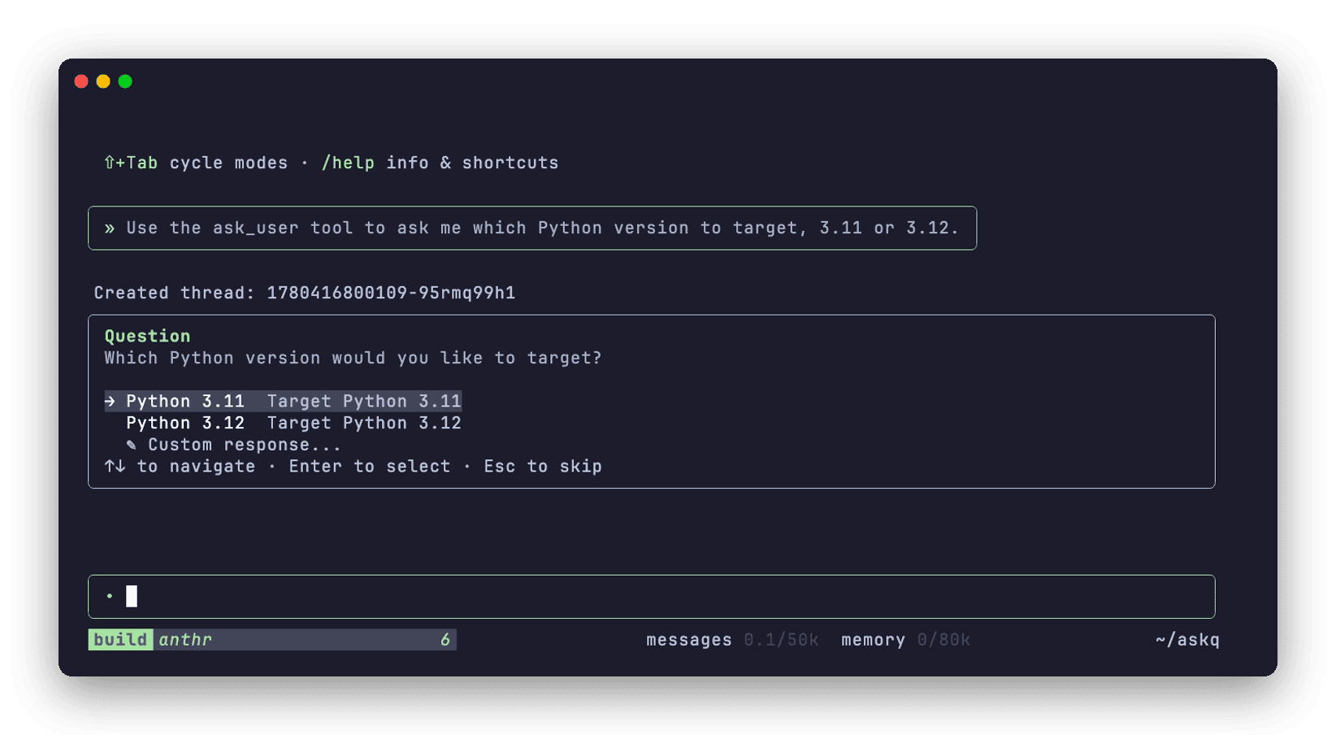Click the arrow marker beside Python 3.11
The image size is (1336, 735).
click(110, 401)
